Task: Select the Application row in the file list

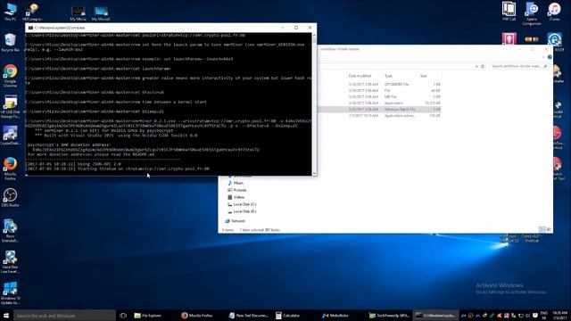Action: pyautogui.click(x=379, y=103)
